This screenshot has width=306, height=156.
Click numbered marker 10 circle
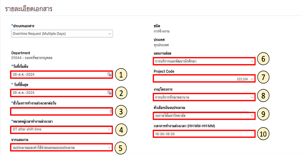[x=263, y=134]
